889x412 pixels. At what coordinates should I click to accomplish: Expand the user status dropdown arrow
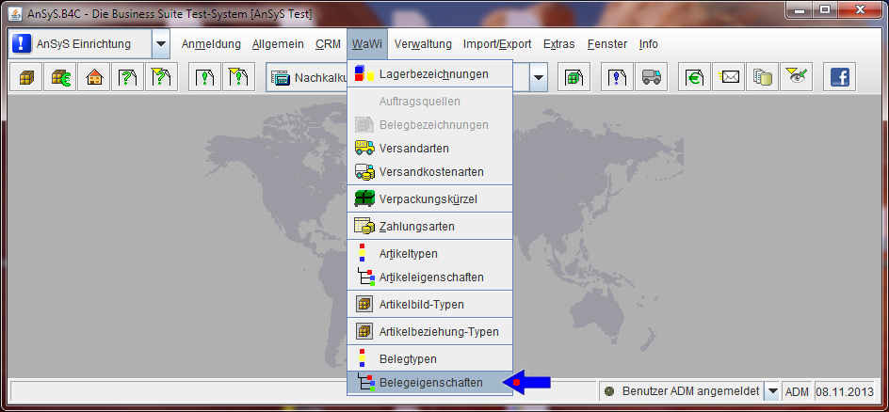[772, 391]
